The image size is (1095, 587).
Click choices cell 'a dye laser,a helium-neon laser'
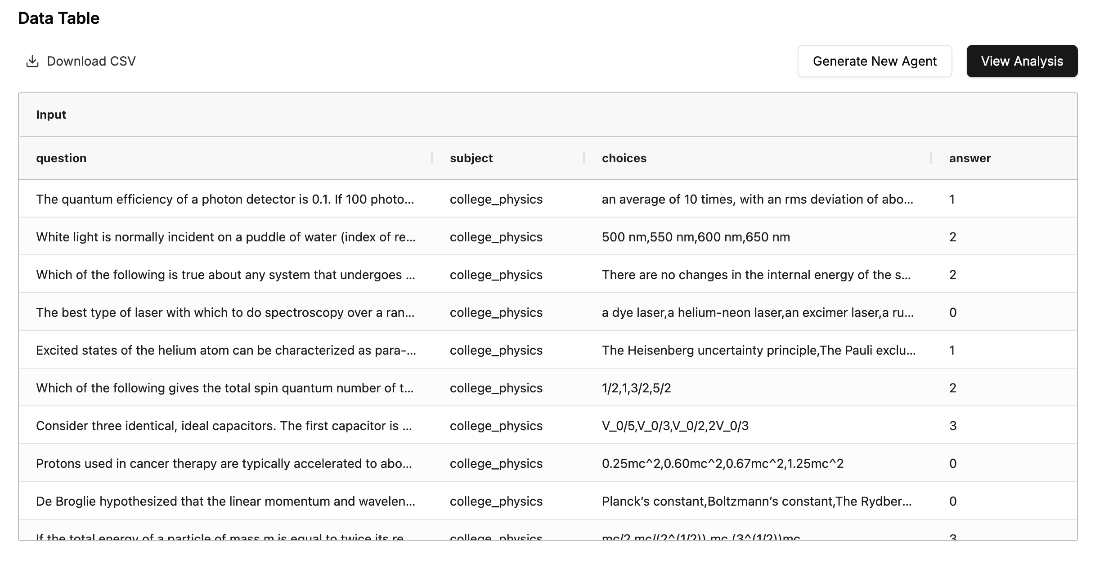(758, 312)
